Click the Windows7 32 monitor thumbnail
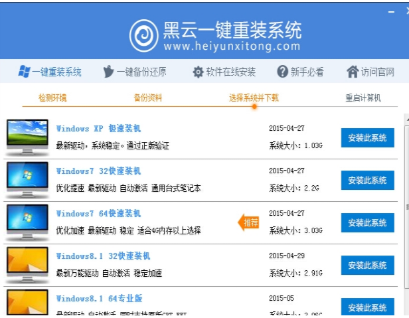This screenshot has height=318, width=409. tap(27, 180)
